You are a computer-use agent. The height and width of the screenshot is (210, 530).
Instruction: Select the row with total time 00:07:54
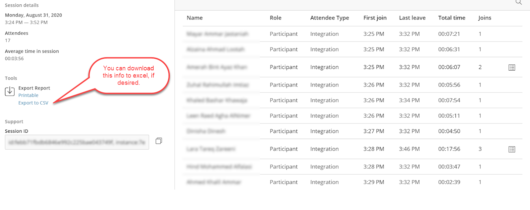(x=352, y=100)
